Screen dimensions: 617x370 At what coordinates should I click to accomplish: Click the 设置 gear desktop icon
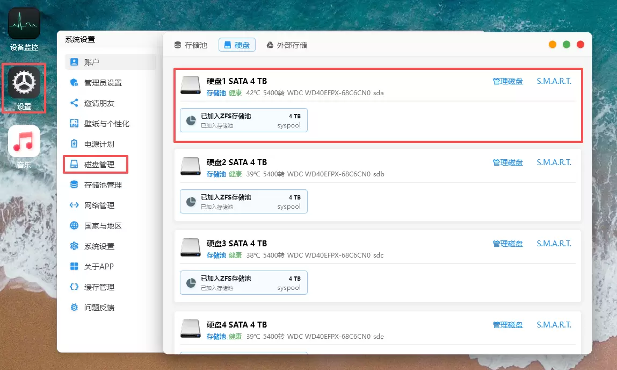pos(24,83)
